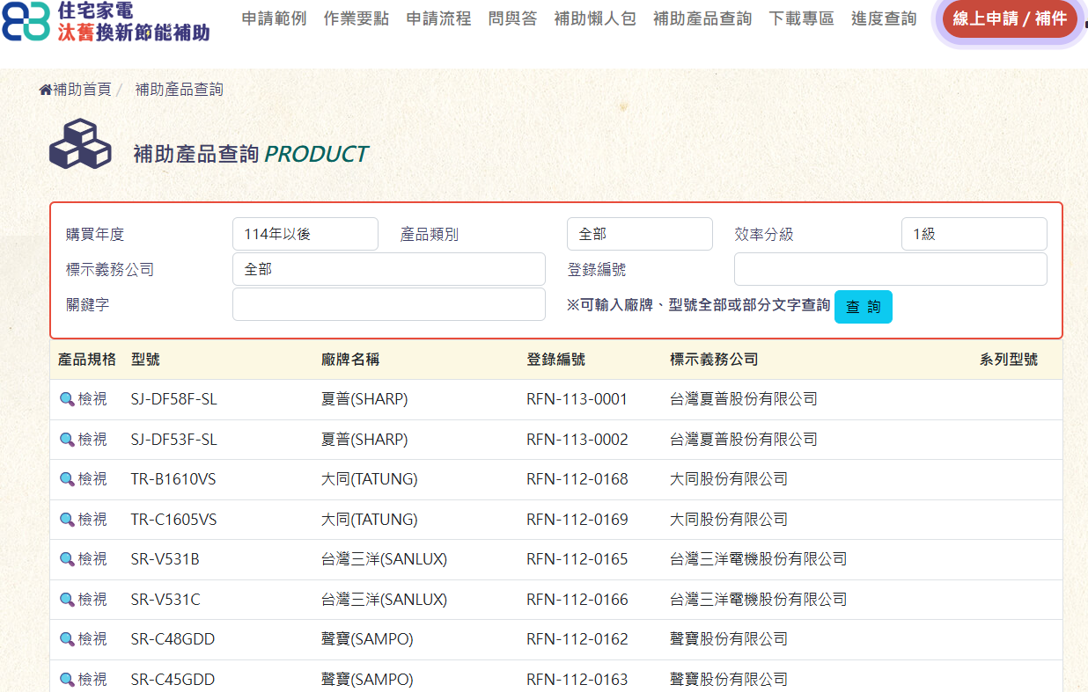Click 檢視 link for SR-C48GDD

click(x=92, y=639)
